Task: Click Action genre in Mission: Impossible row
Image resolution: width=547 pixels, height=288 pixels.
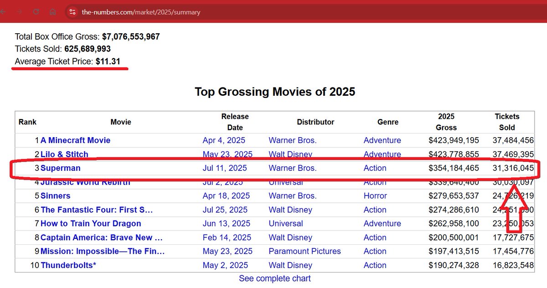Action: pos(375,252)
